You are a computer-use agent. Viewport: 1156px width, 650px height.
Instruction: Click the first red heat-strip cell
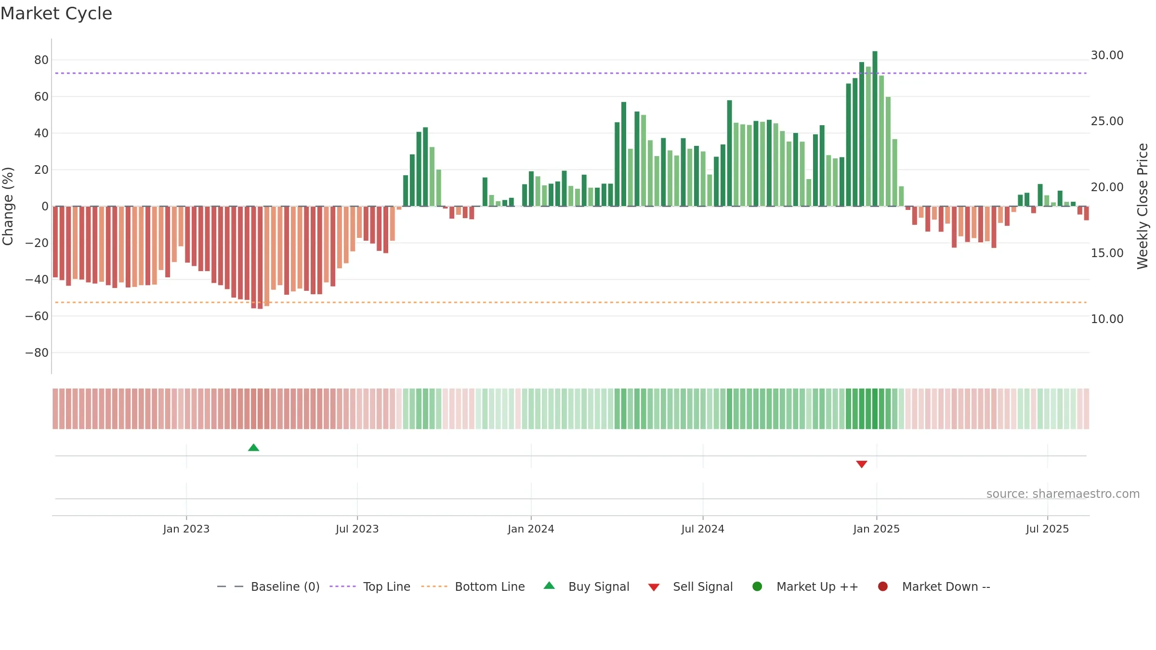55,409
